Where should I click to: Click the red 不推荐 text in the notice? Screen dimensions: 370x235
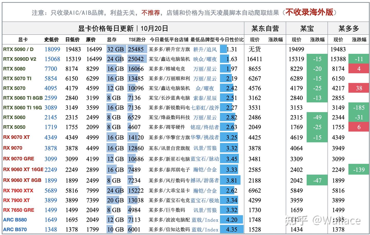point(151,13)
